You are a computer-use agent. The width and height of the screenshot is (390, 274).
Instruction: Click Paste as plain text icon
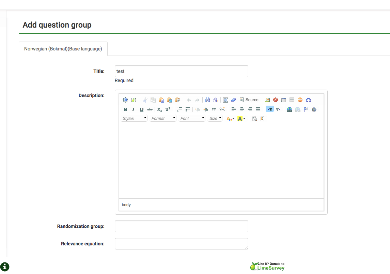[x=169, y=100]
